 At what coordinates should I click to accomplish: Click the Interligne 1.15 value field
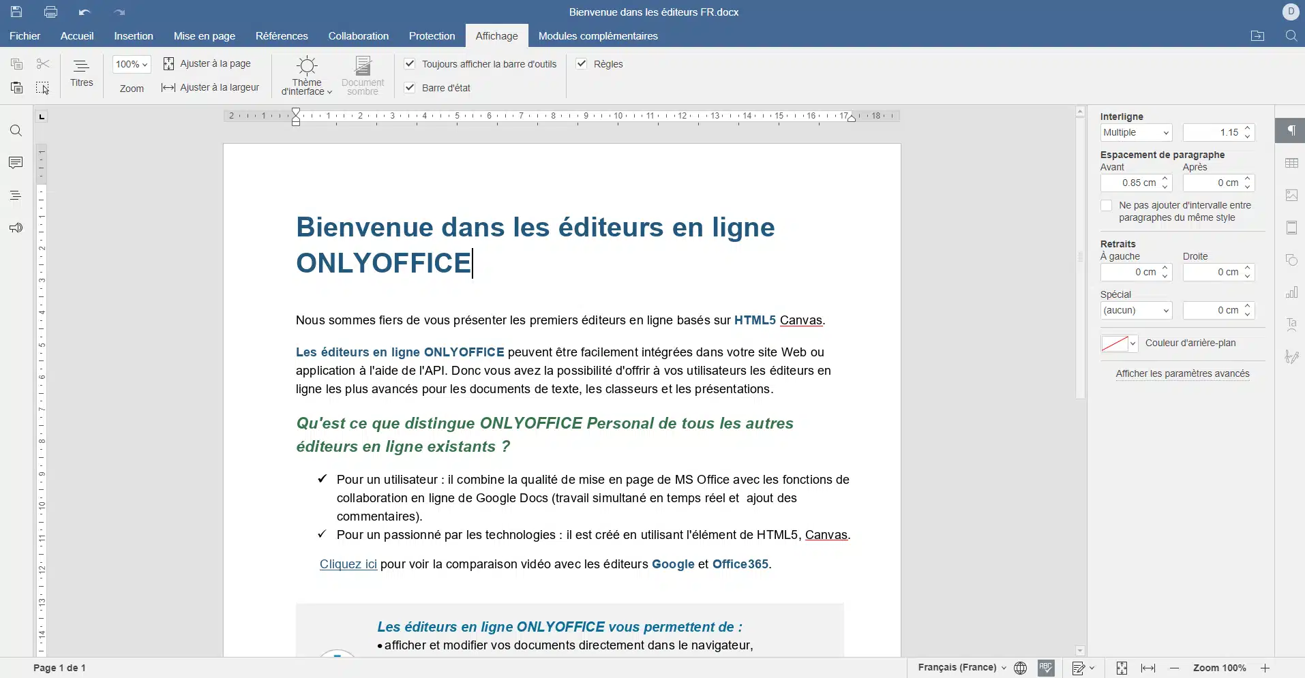pyautogui.click(x=1218, y=132)
